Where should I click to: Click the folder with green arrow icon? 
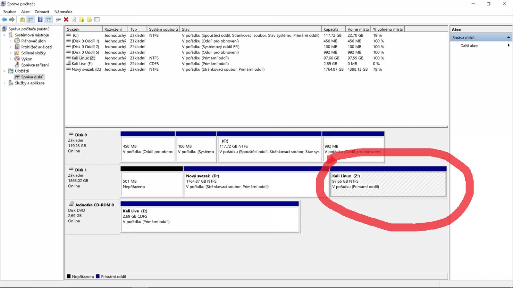(x=82, y=20)
